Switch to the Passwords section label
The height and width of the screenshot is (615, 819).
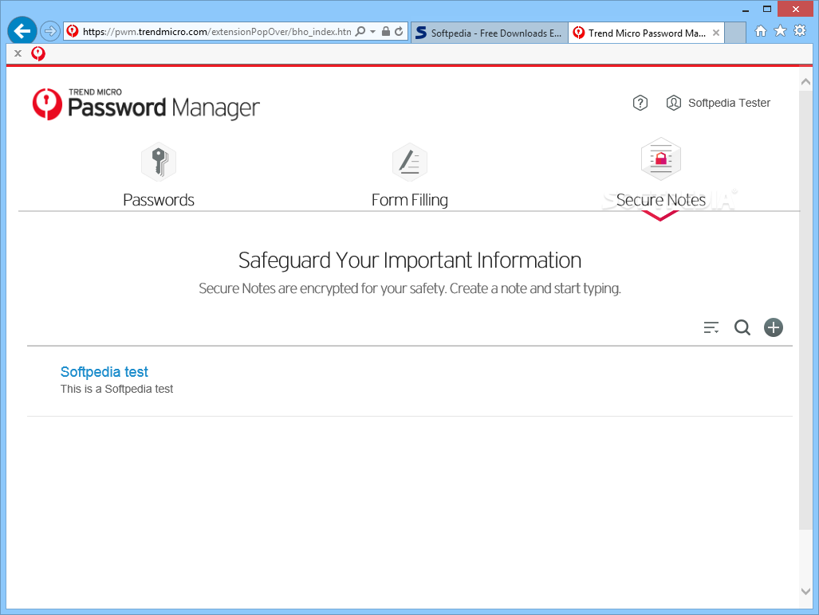[159, 200]
